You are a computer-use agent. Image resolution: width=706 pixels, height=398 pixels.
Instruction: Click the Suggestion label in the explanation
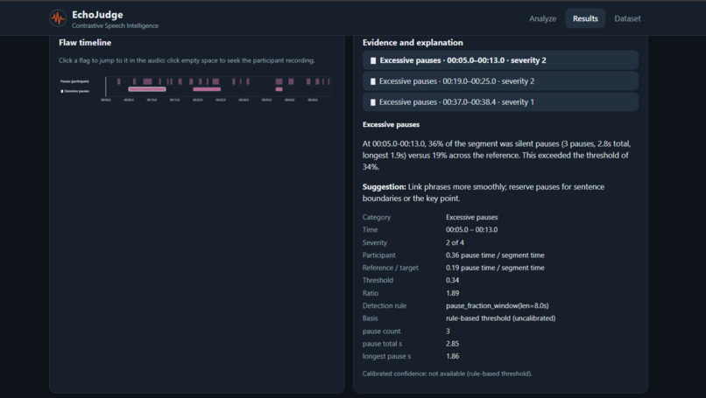[x=384, y=186]
